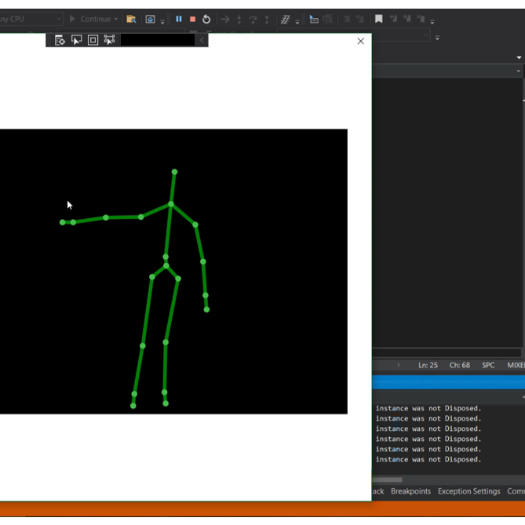This screenshot has height=525, width=525.
Task: Click the SPC indentation indicator
Action: (488, 365)
